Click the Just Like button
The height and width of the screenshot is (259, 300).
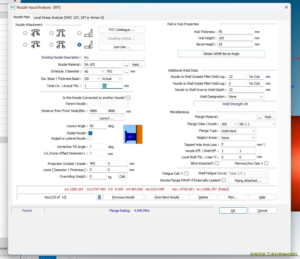tap(122, 47)
